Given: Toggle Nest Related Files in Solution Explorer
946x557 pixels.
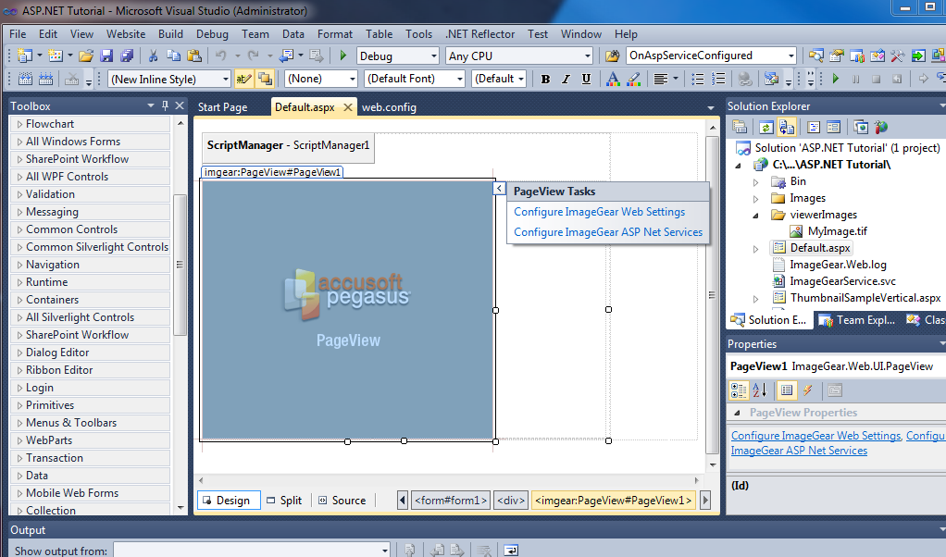Looking at the screenshot, I should click(787, 127).
